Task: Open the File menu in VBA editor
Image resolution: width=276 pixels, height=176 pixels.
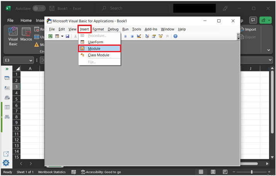Action: click(52, 29)
